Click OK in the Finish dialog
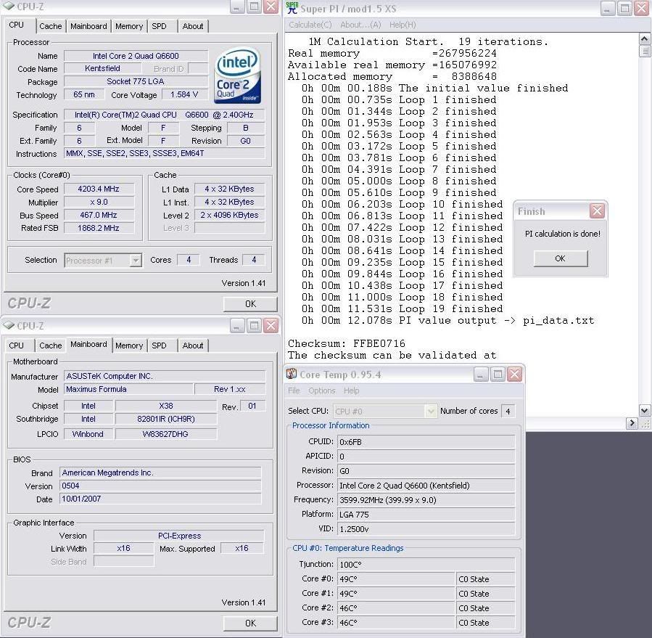 (561, 258)
